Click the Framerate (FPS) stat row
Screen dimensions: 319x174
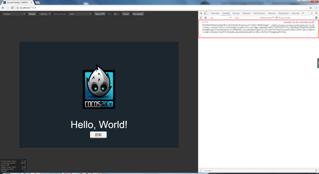pyautogui.click(x=13, y=163)
